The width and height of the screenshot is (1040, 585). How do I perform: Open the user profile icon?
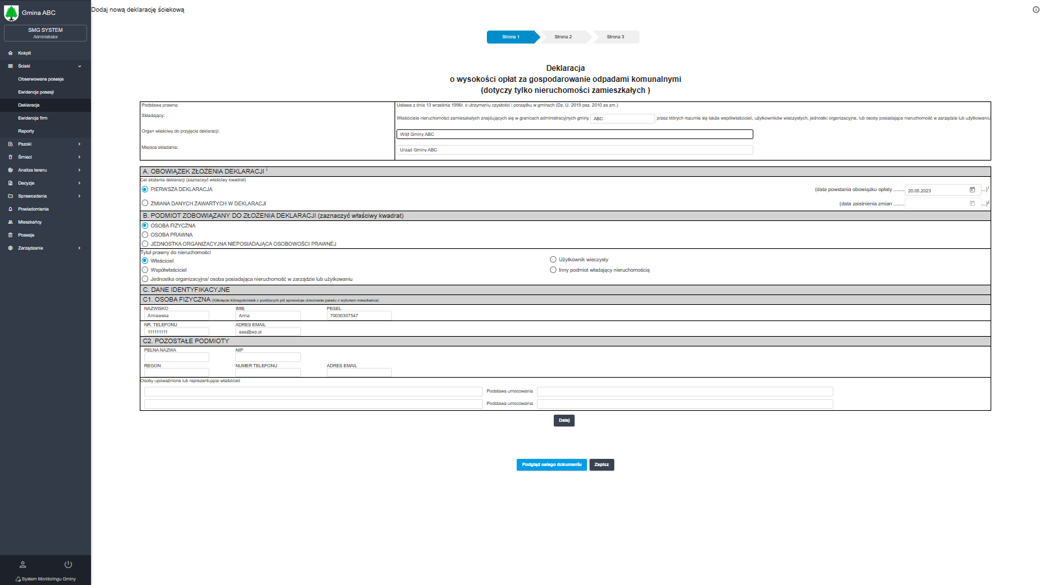(23, 564)
